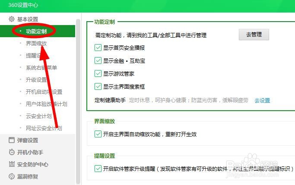Click the 定制健康助手 label
The width and height of the screenshot is (295, 185).
point(110,100)
